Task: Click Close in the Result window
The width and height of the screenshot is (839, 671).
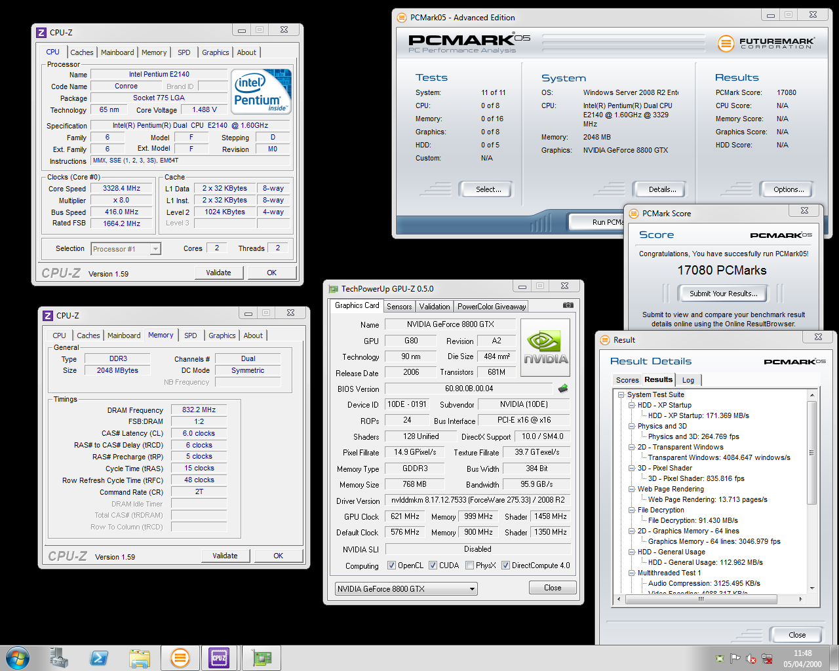Action: [797, 635]
